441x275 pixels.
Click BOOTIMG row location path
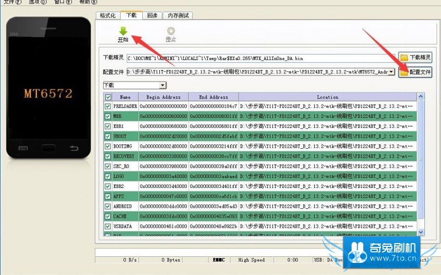coord(326,146)
